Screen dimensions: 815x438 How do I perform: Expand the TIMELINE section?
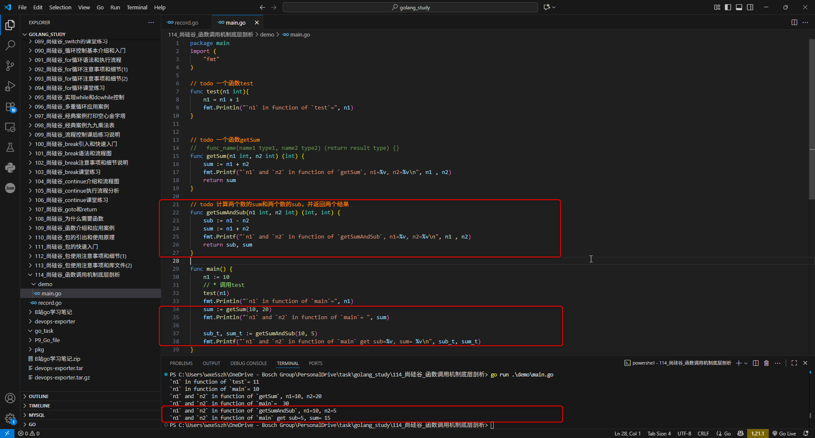(x=90, y=406)
